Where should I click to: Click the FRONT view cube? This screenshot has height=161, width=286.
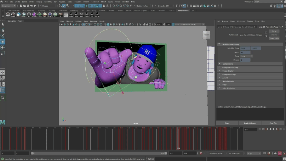[x=206, y=35]
